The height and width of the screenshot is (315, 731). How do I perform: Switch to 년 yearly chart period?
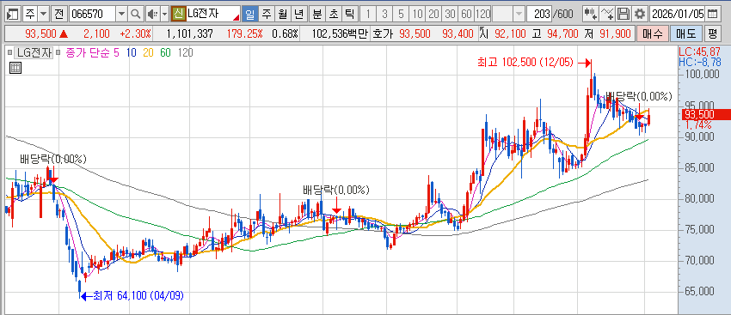[x=298, y=15]
